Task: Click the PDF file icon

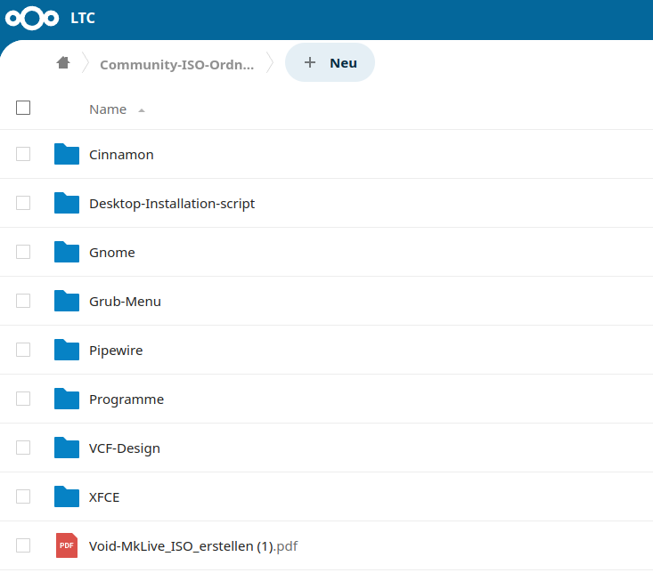Action: pos(67,545)
